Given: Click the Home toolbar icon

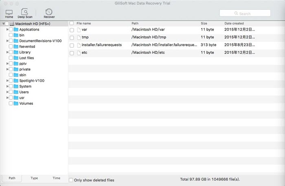Looking at the screenshot, I should click(x=9, y=13).
